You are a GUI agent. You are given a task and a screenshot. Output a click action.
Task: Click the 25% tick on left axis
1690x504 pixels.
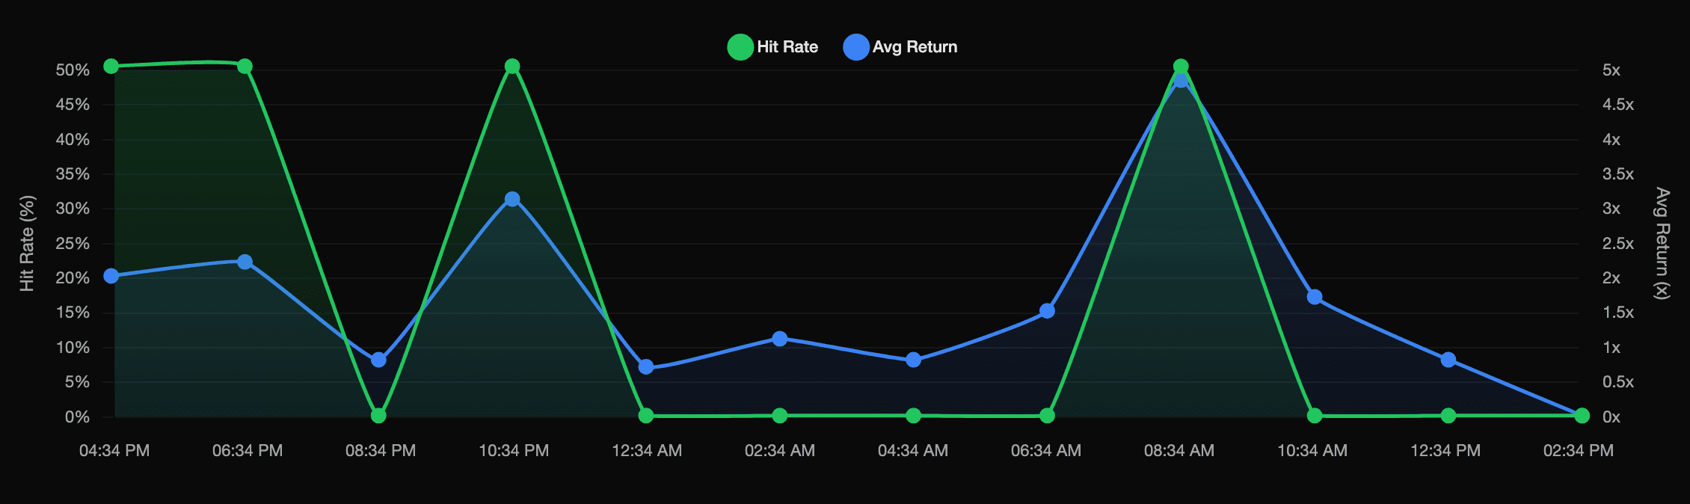[73, 244]
